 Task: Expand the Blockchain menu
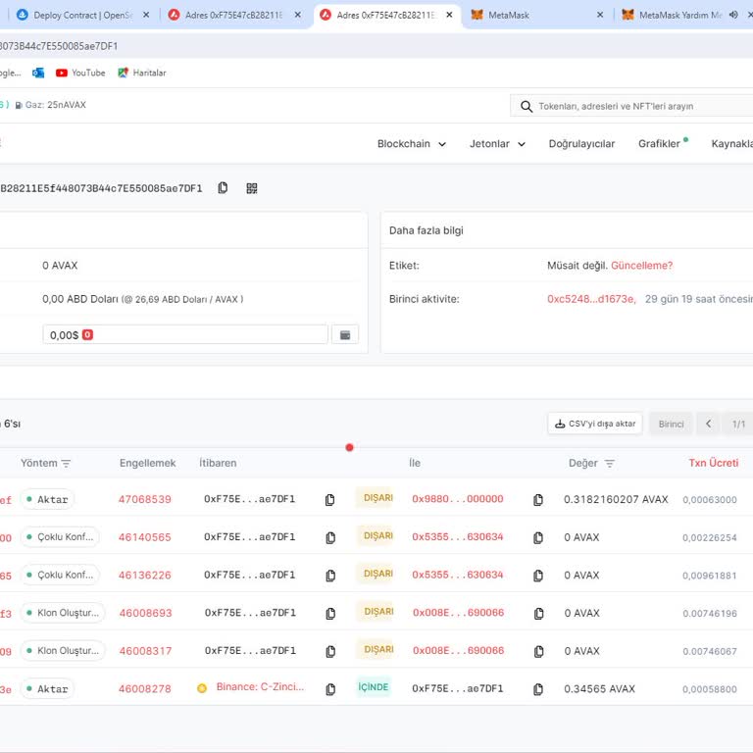click(412, 143)
